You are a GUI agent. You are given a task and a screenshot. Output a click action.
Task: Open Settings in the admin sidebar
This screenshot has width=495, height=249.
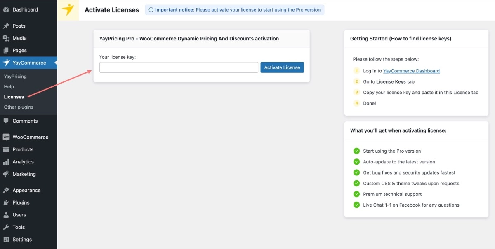coord(22,240)
